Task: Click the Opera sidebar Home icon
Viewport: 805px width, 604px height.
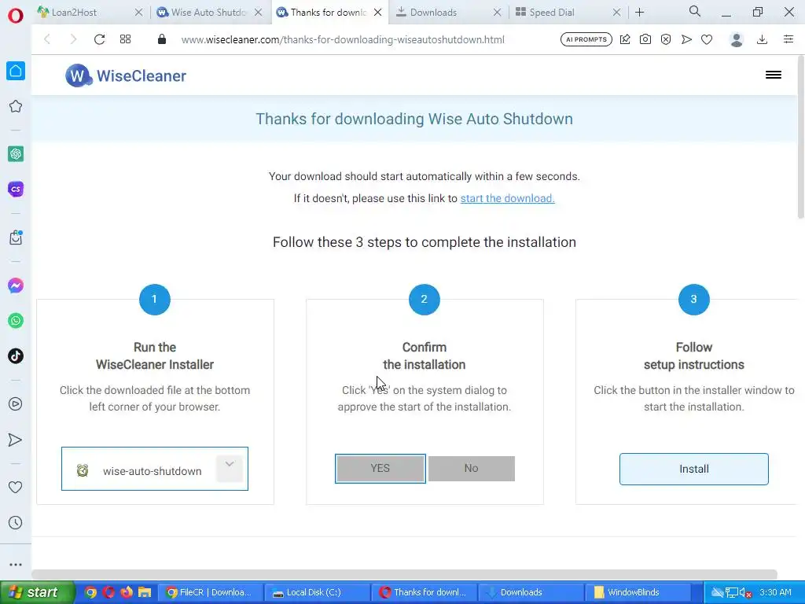Action: [x=16, y=71]
